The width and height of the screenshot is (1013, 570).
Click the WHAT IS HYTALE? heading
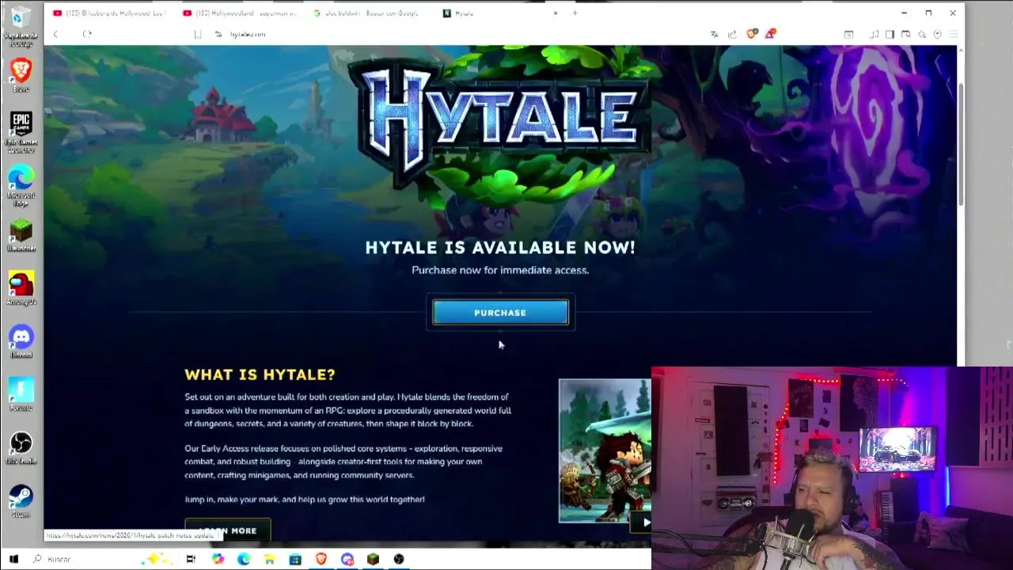coord(260,374)
